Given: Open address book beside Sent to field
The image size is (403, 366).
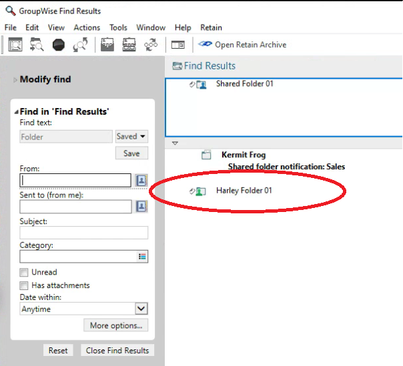Looking at the screenshot, I should click(141, 207).
